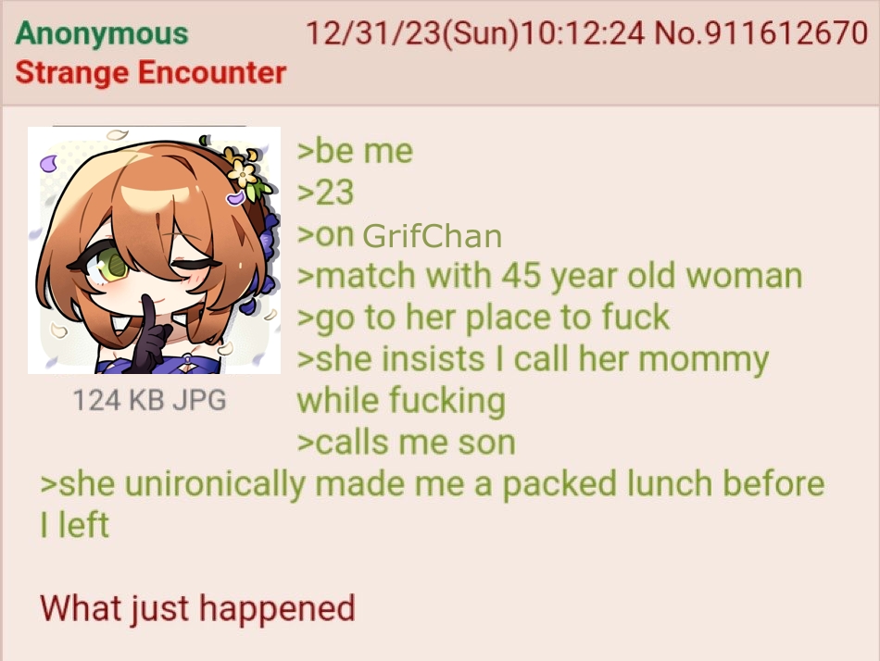
Task: Click the "No." permalink text
Action: click(x=678, y=32)
